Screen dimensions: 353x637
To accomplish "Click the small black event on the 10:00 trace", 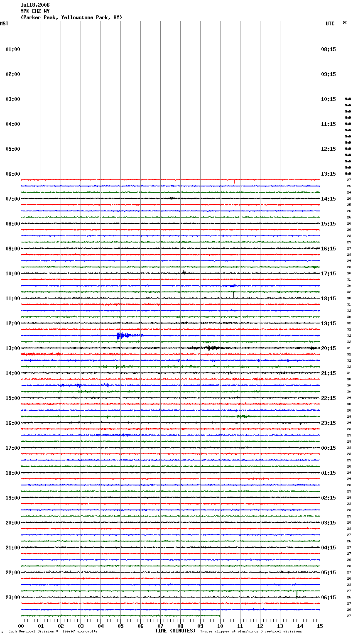I will pos(184,273).
